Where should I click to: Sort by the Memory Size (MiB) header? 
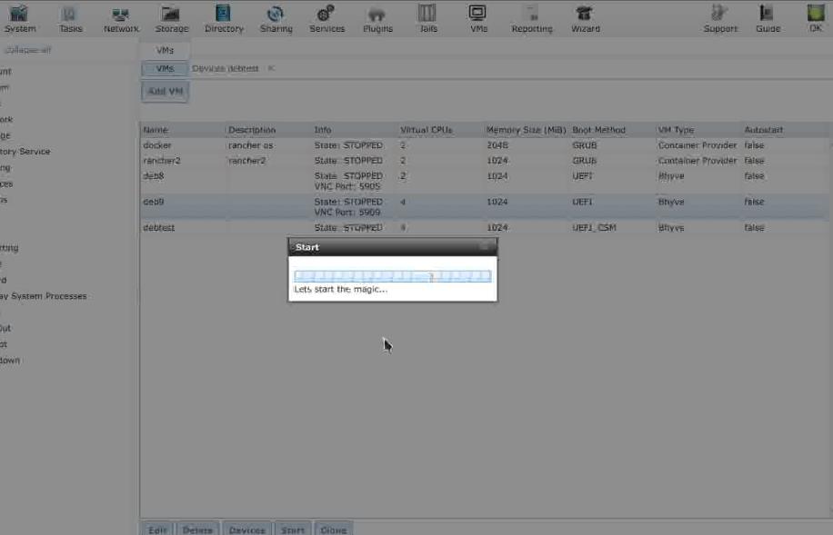coord(526,130)
